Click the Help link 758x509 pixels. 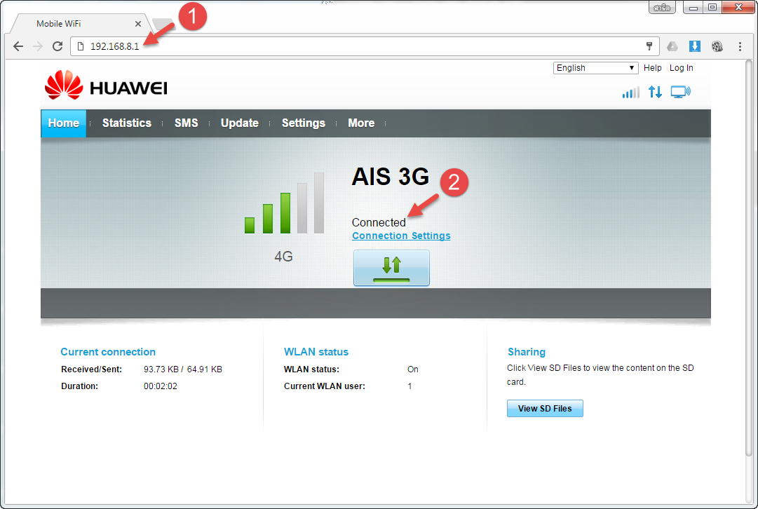[653, 68]
